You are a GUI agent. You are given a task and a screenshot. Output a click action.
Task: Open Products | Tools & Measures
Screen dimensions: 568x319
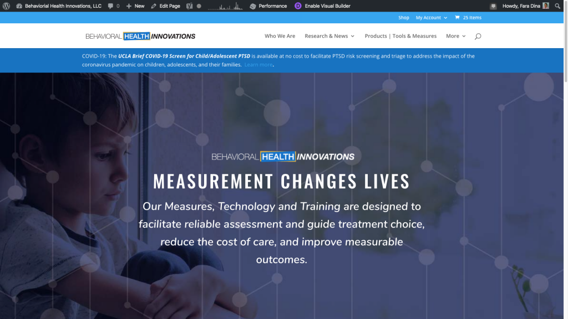[400, 35]
